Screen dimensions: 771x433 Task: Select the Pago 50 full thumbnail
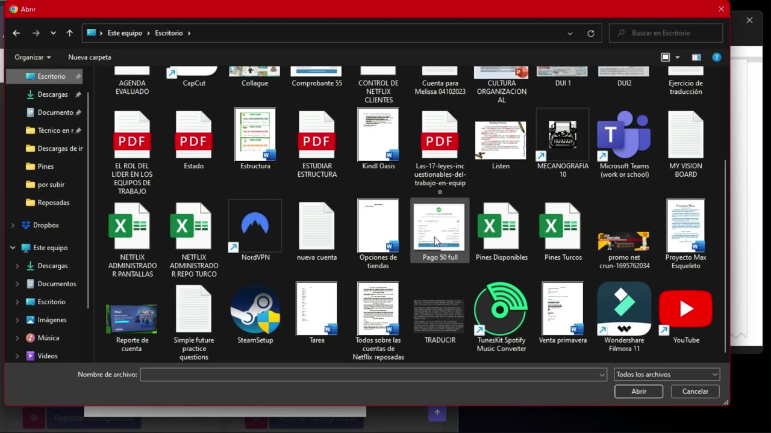pos(440,226)
